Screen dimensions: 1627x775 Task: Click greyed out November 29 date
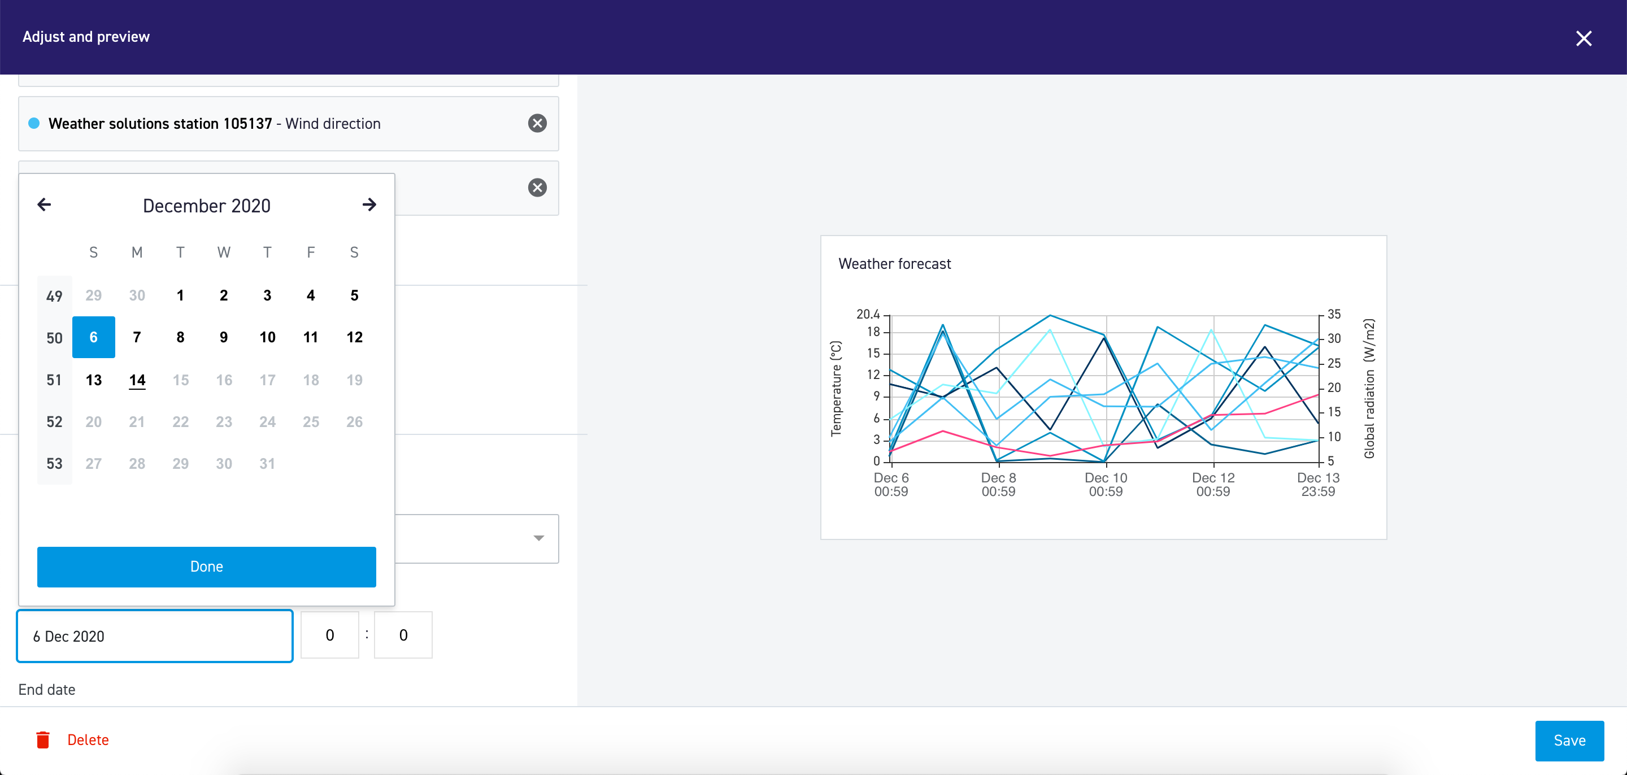pyautogui.click(x=93, y=295)
